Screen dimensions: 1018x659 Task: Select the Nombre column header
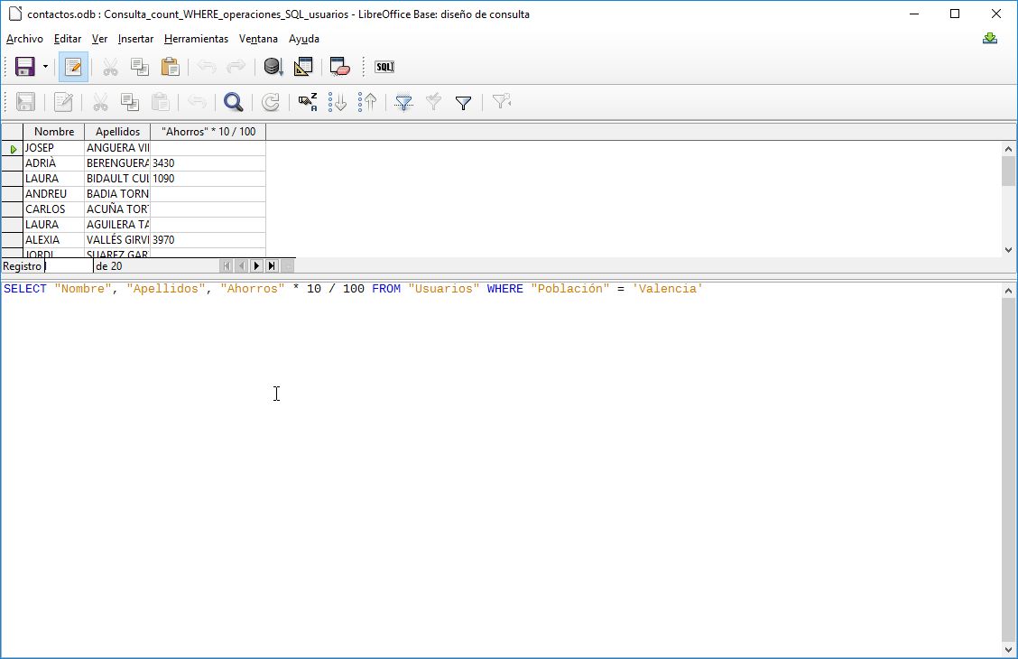(x=54, y=132)
